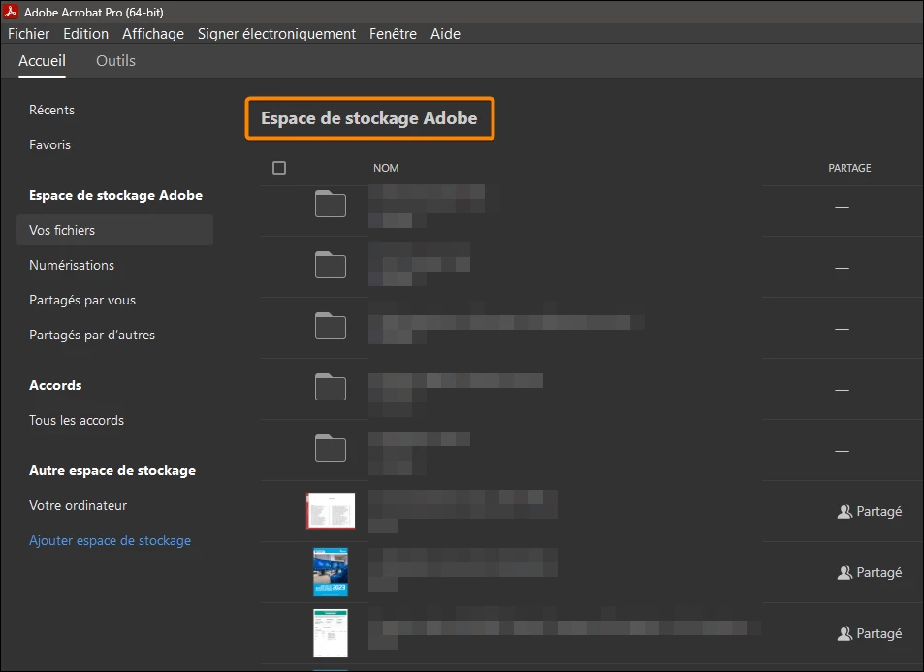Screen dimensions: 924x672
Task: Open Numérisations in the sidebar
Action: point(72,265)
